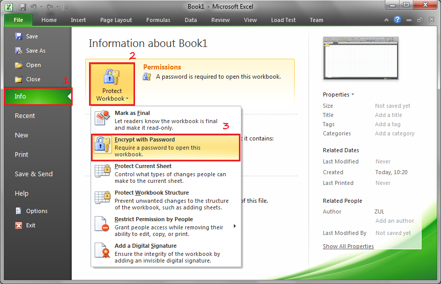This screenshot has height=284, width=441.
Task: Open the Team tab
Action: pyautogui.click(x=316, y=20)
